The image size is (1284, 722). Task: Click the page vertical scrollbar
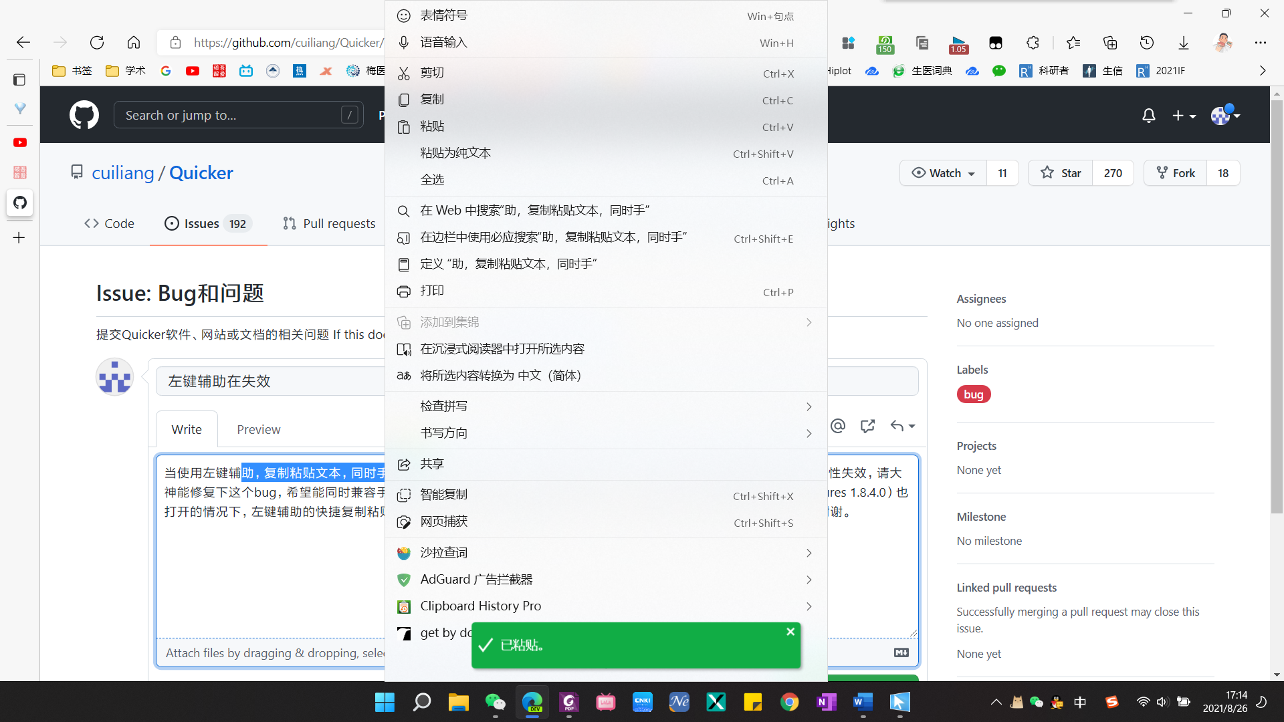point(1277,308)
